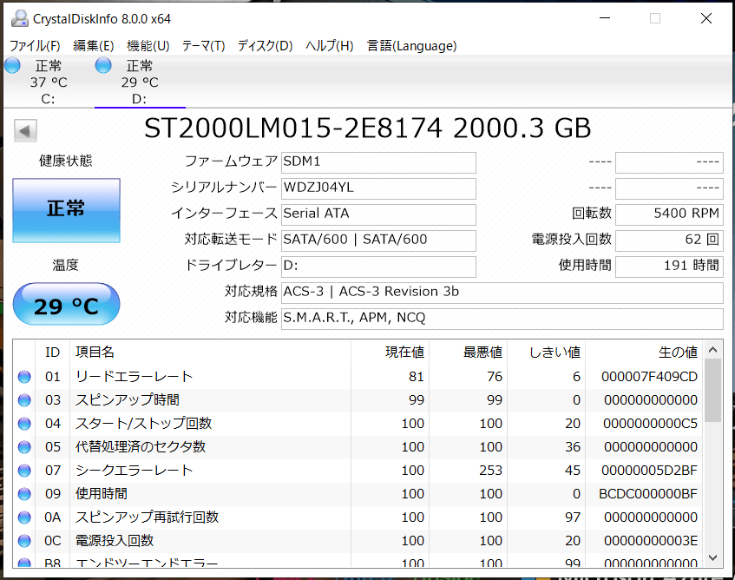
Task: Click the disk title ST2000LM015-2E8174 2000.3 GB
Action: tap(368, 129)
